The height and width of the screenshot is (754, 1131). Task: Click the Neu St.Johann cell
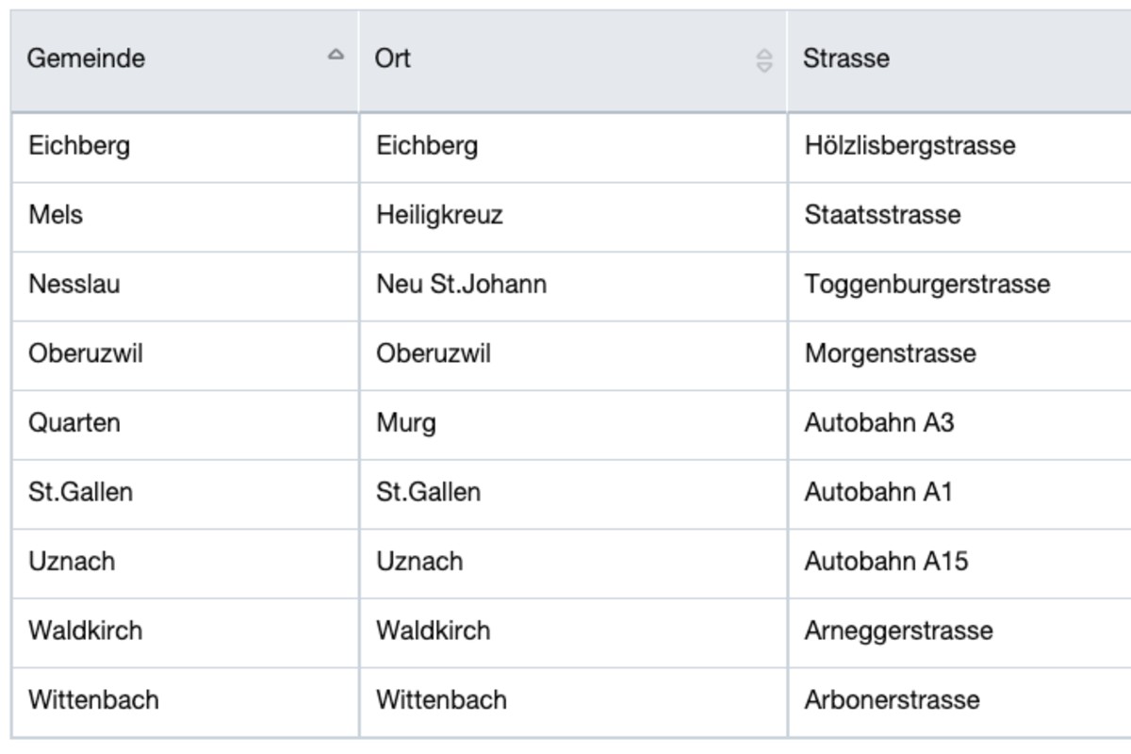coord(461,284)
